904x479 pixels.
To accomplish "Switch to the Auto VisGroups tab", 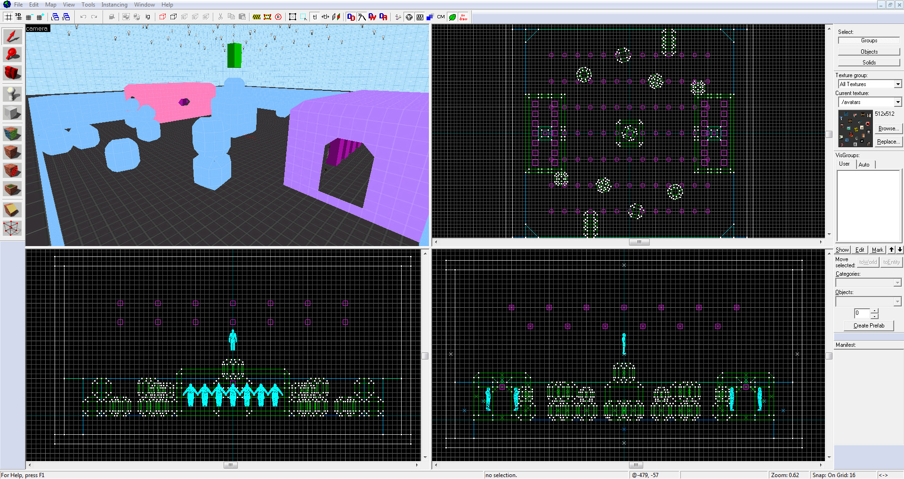I will tap(864, 164).
